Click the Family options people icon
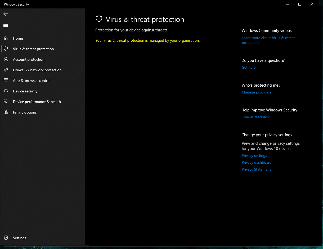 click(6, 112)
